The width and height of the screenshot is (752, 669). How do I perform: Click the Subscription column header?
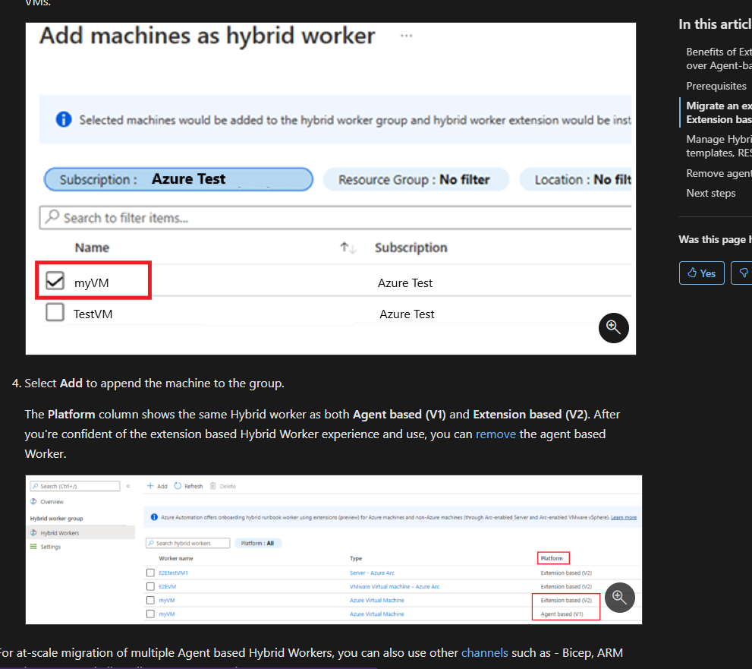[411, 248]
